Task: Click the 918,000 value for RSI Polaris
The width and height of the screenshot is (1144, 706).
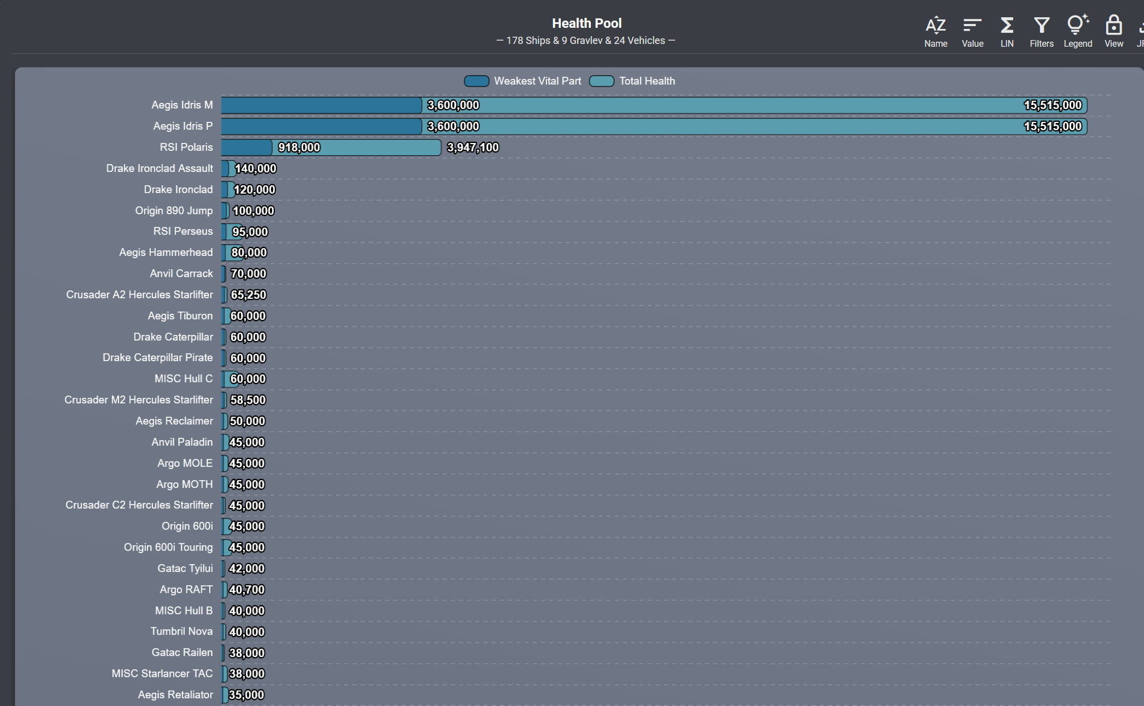Action: pos(299,147)
